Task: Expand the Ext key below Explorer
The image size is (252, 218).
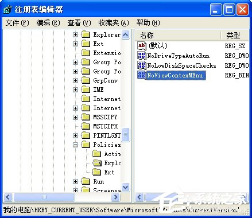Action: pos(75,44)
